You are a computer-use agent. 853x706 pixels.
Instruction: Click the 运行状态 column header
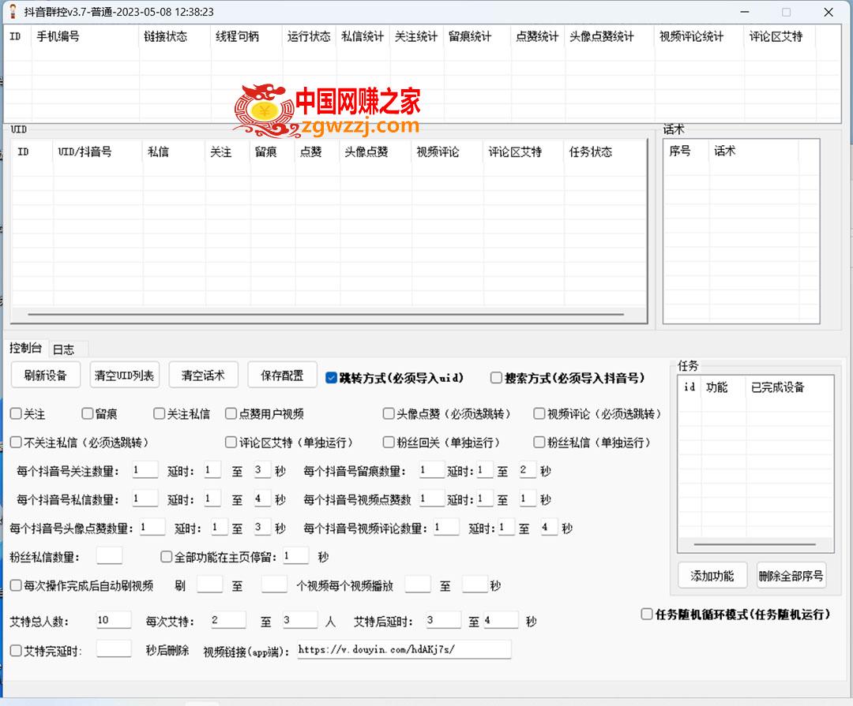coord(310,36)
